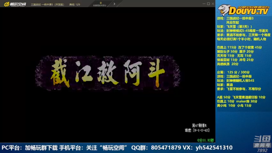Click the 凤栖枫落 20分 entry
The height and width of the screenshot is (153, 272).
[x=227, y=64]
